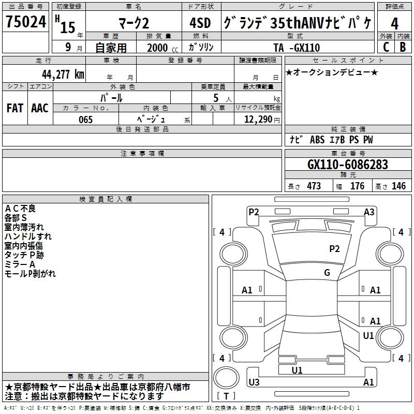
Task: Select the U3 mark on the rear bumper
Action: (x=254, y=382)
